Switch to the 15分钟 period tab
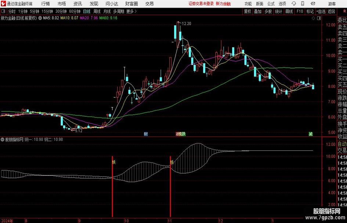347x223 pixels. point(47,11)
